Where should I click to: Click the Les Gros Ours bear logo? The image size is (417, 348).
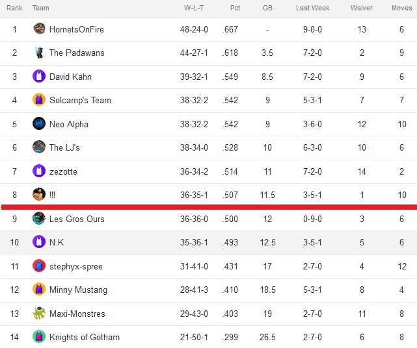pyautogui.click(x=39, y=218)
